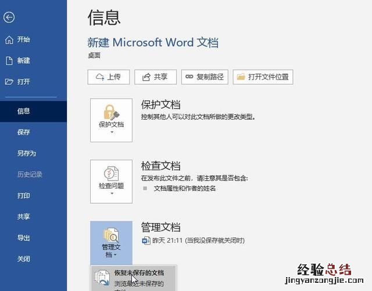Click the share arrow icon

coord(146,77)
